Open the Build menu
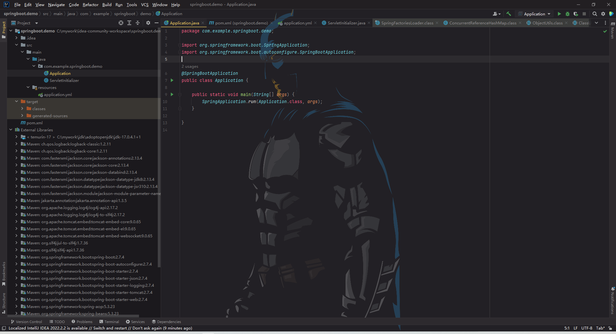This screenshot has height=334, width=616. 107,4
